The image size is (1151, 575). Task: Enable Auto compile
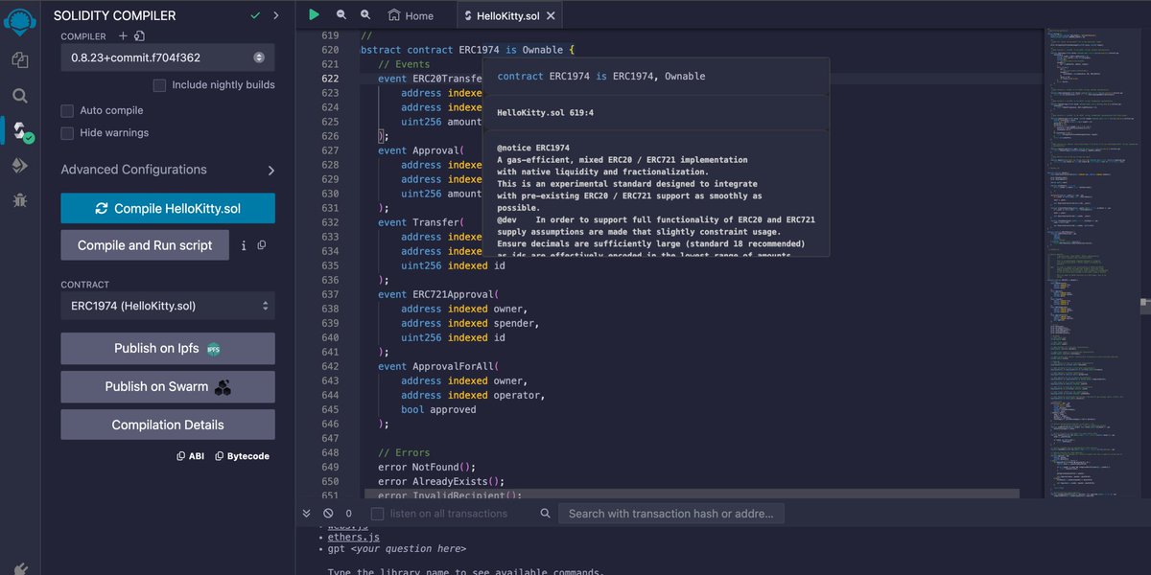point(67,110)
